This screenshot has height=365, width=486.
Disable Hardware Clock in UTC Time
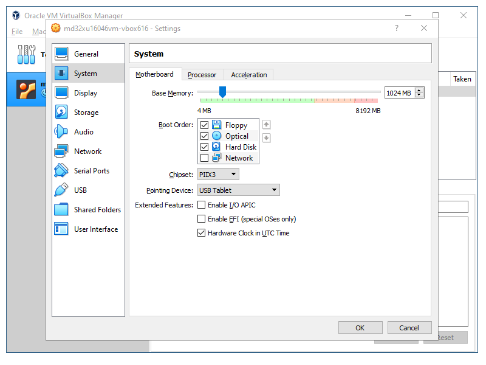point(202,233)
